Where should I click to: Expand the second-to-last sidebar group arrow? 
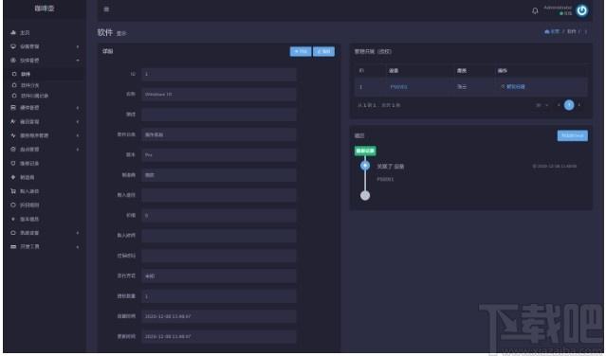click(78, 233)
